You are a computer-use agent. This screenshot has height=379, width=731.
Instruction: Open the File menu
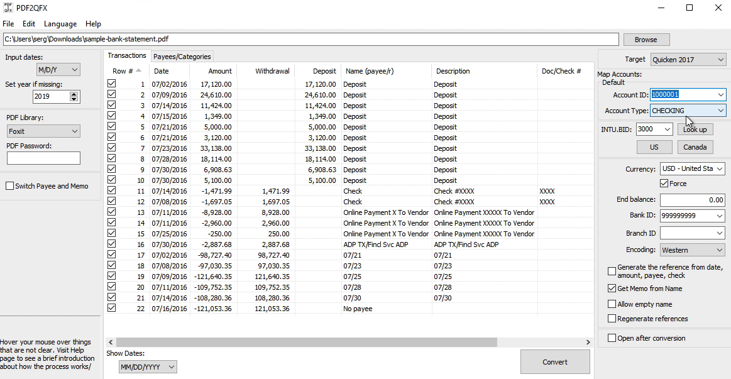pyautogui.click(x=8, y=24)
